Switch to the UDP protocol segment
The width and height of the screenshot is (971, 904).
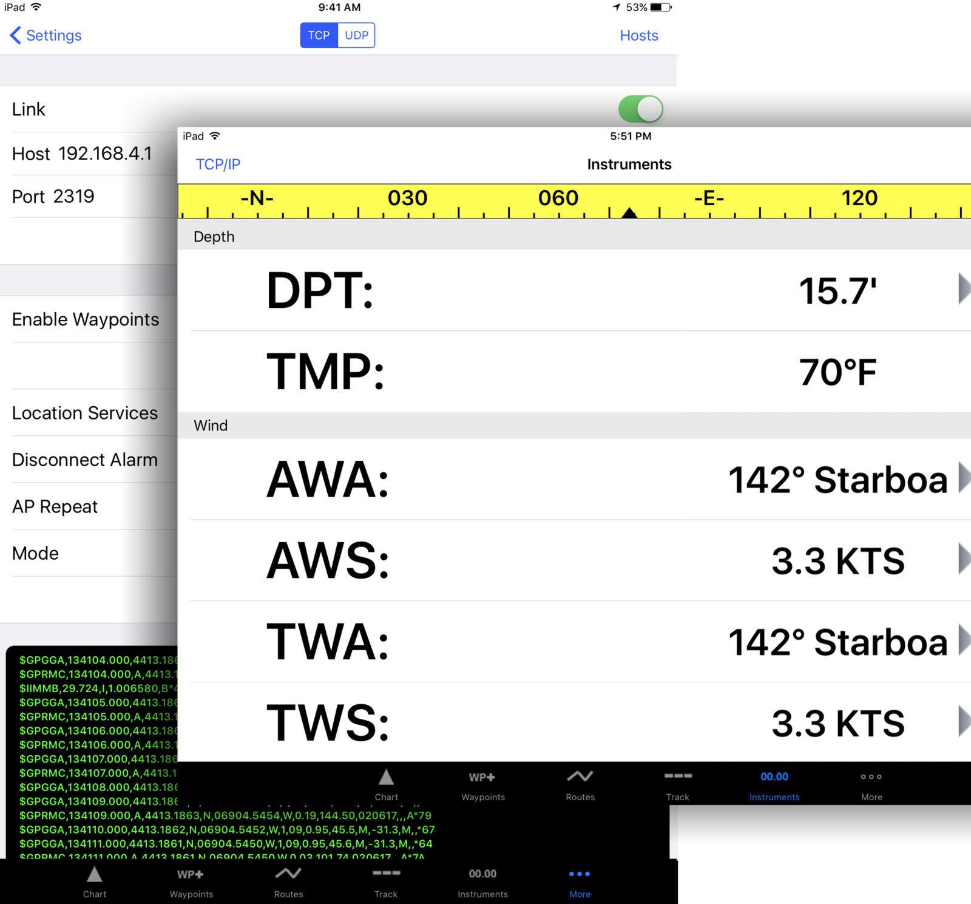click(356, 35)
